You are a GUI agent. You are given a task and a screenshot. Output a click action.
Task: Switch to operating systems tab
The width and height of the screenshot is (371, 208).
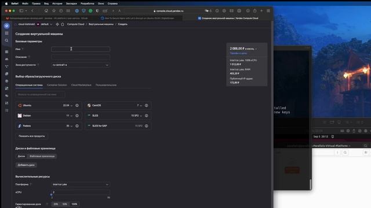[x=29, y=85]
